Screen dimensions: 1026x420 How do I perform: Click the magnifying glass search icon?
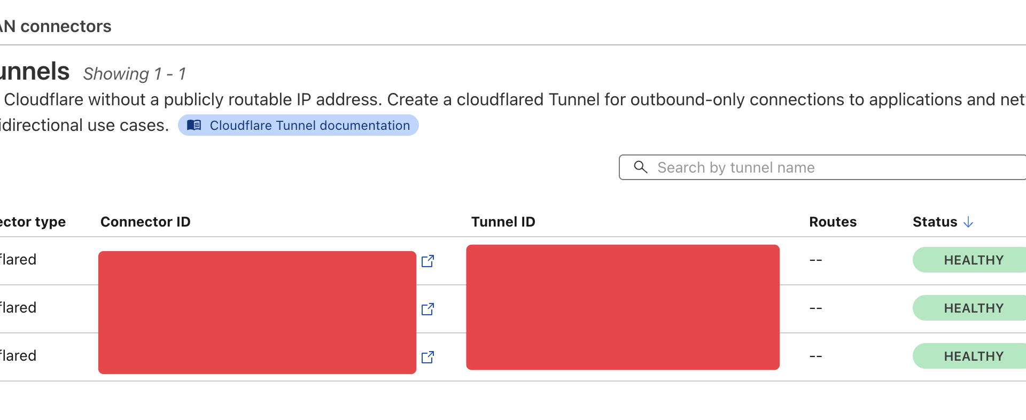[641, 167]
